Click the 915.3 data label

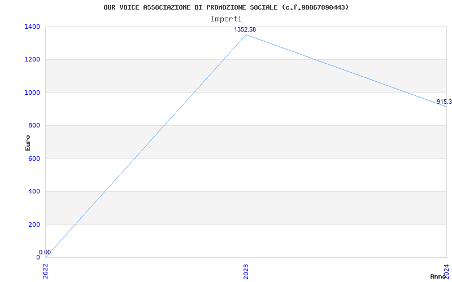coord(444,102)
